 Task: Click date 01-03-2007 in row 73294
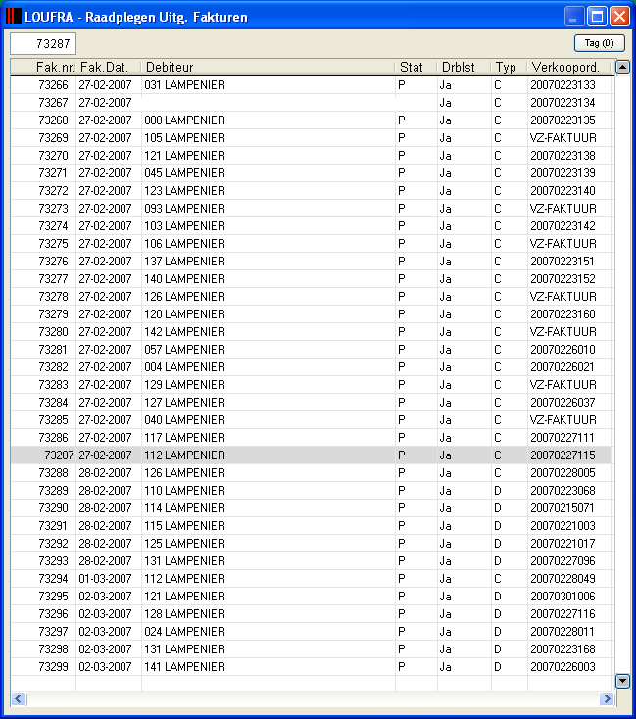(105, 579)
